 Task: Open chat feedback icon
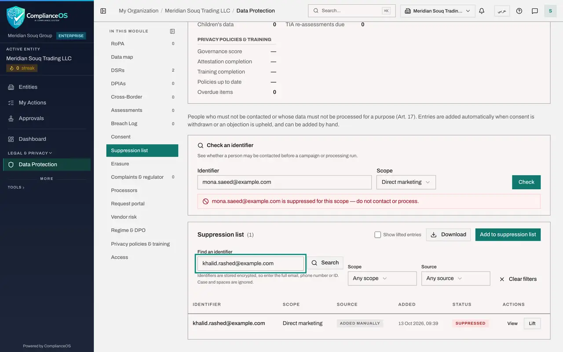click(535, 11)
